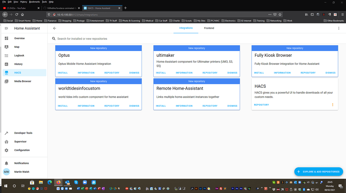
Task: Open Developer Tools via its hammer icon
Action: pos(6,133)
